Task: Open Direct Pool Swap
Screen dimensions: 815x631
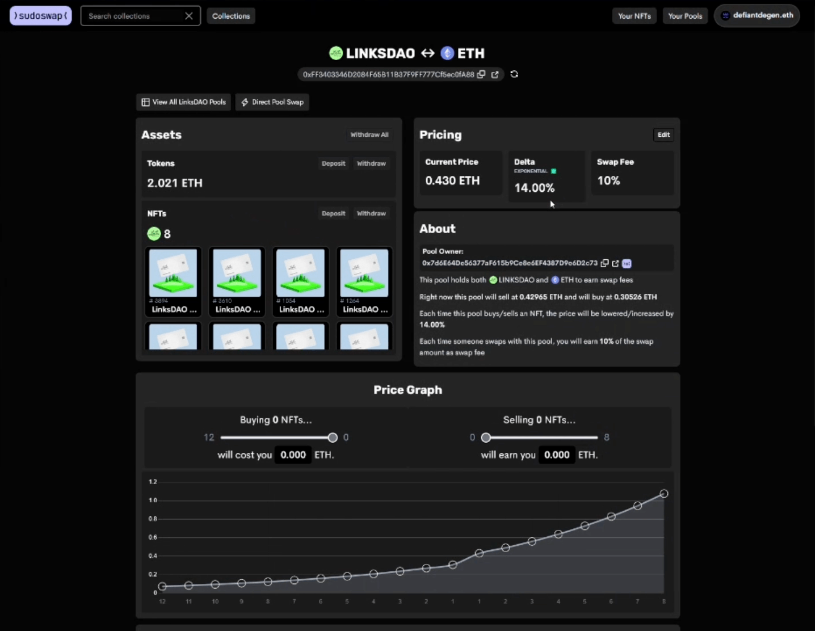Action: pos(272,102)
